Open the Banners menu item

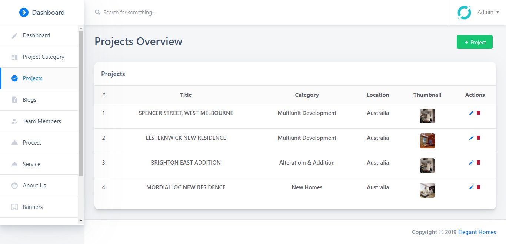coord(33,207)
